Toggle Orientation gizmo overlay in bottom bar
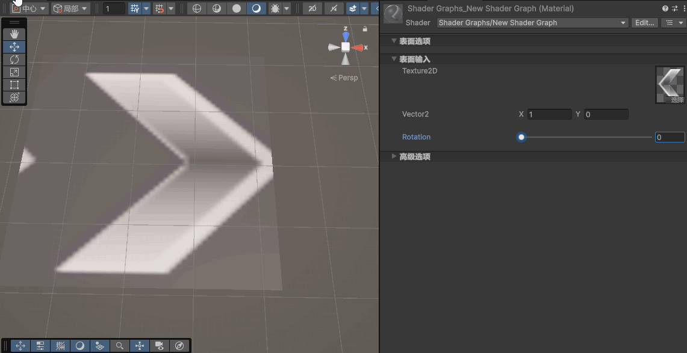This screenshot has height=353, width=687. (140, 346)
